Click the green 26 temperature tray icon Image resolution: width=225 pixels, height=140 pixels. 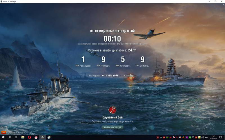190,137
